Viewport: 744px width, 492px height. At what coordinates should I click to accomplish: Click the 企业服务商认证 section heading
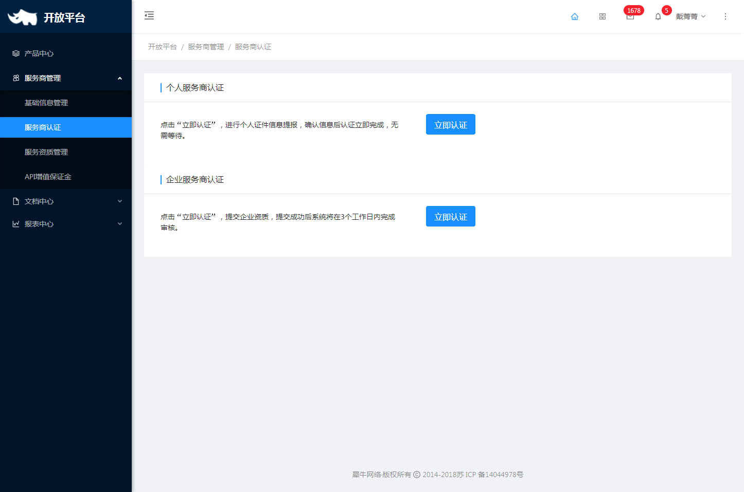pyautogui.click(x=195, y=180)
